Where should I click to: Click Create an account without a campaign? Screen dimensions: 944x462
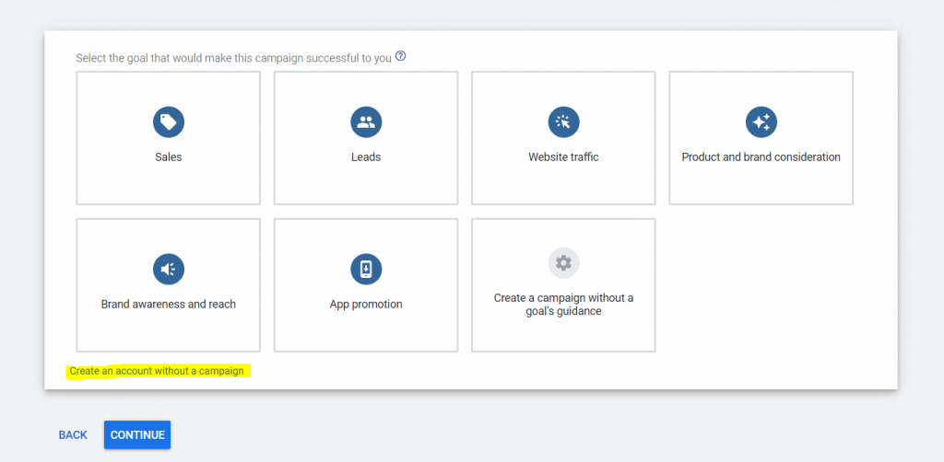157,371
